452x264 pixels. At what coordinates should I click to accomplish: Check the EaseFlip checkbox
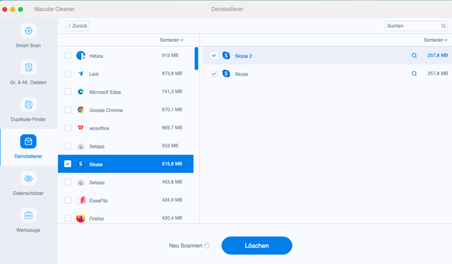(x=68, y=200)
